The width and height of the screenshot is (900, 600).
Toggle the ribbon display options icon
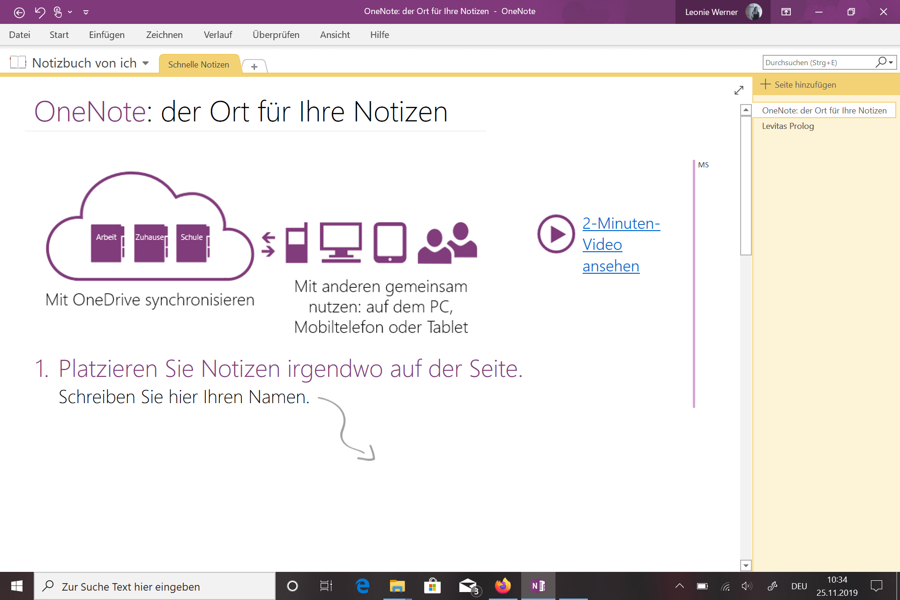pos(786,12)
